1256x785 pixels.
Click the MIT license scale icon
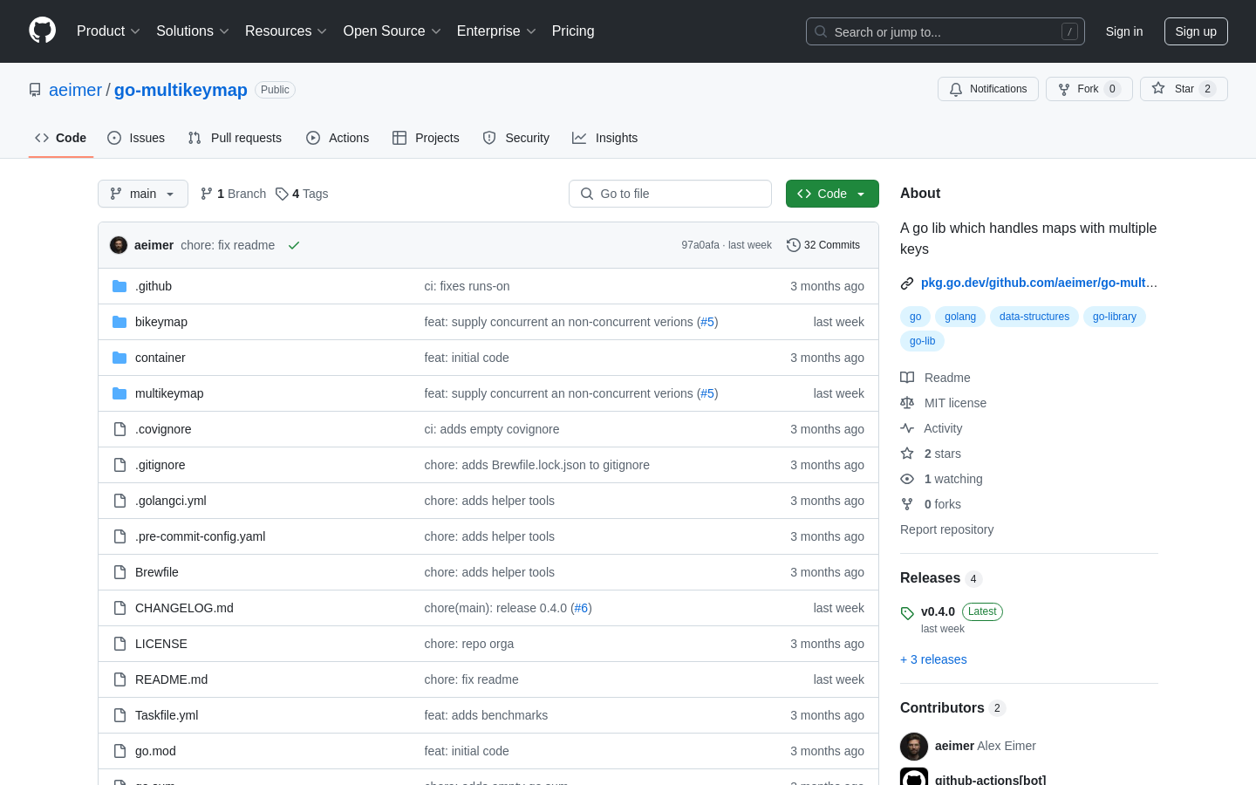click(x=907, y=403)
